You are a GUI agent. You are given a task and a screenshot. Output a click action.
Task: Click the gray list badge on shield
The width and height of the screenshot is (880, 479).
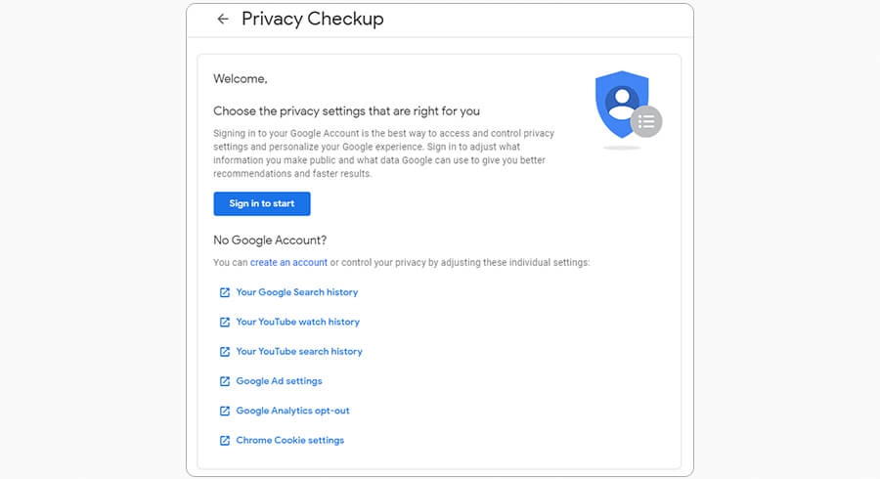pyautogui.click(x=646, y=122)
